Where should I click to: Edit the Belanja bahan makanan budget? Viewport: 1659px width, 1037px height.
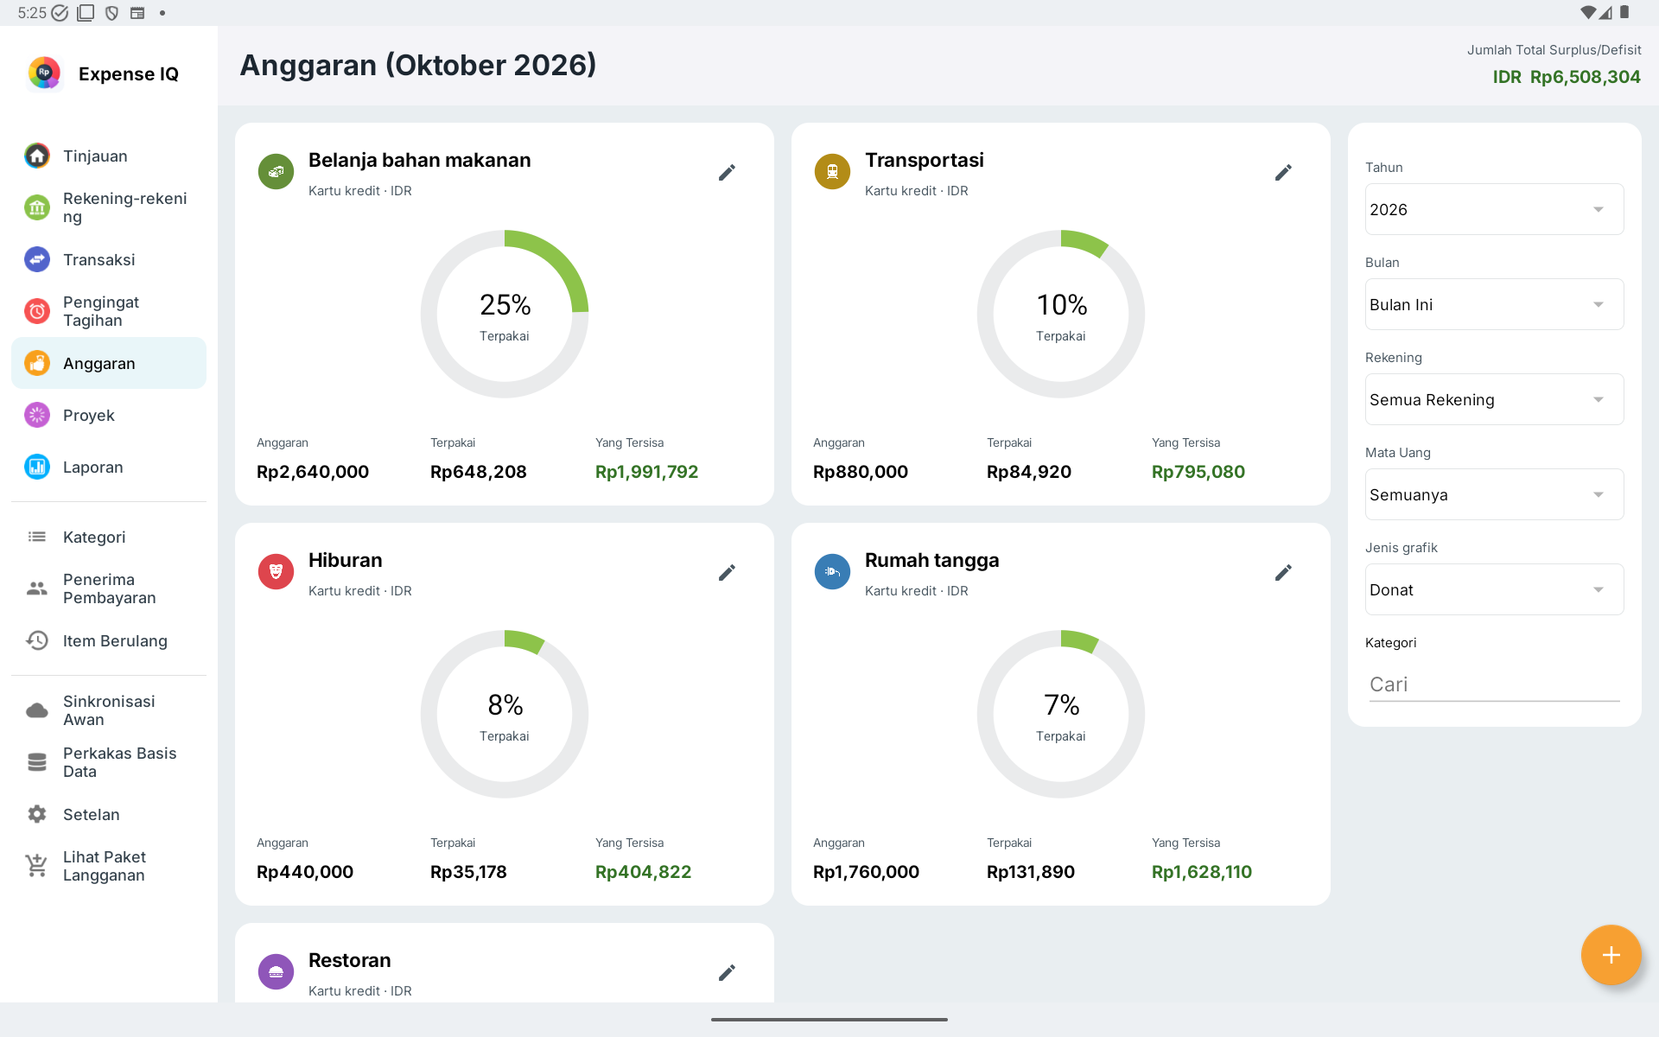click(727, 173)
